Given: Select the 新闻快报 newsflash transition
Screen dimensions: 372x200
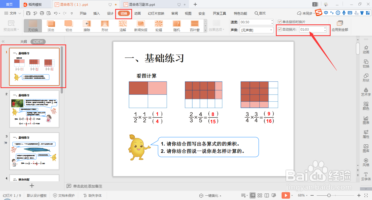Looking at the screenshot, I should click(x=141, y=26).
